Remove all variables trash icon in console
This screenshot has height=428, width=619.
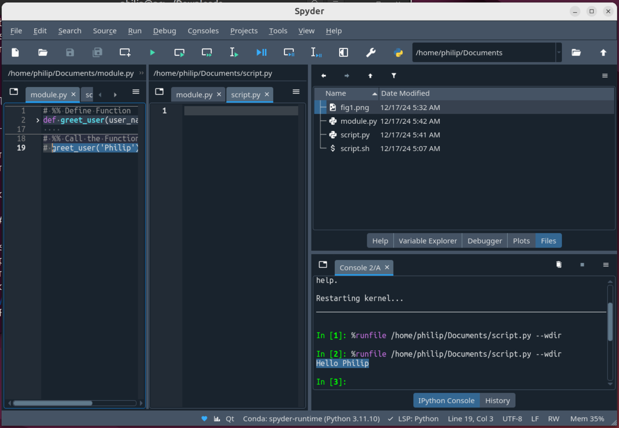click(x=559, y=264)
